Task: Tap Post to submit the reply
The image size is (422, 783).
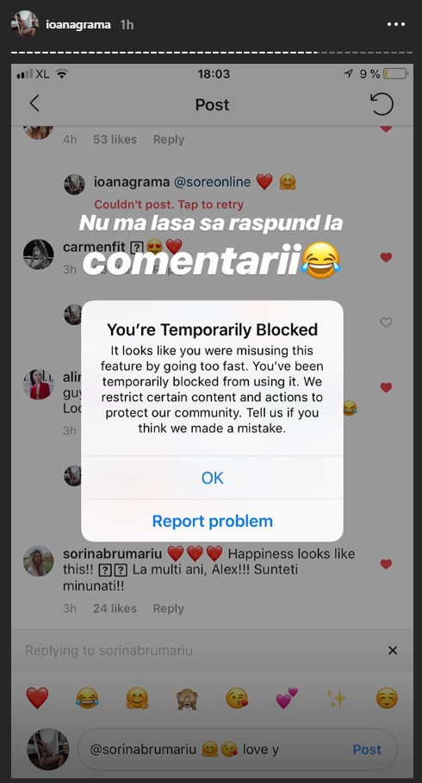Action: pyautogui.click(x=367, y=749)
